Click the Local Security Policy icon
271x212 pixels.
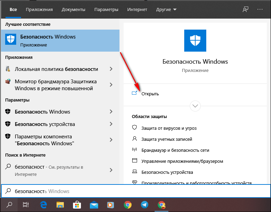coord(8,69)
